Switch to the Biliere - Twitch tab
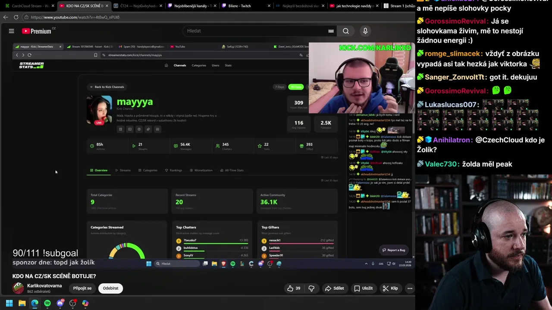 (246, 6)
